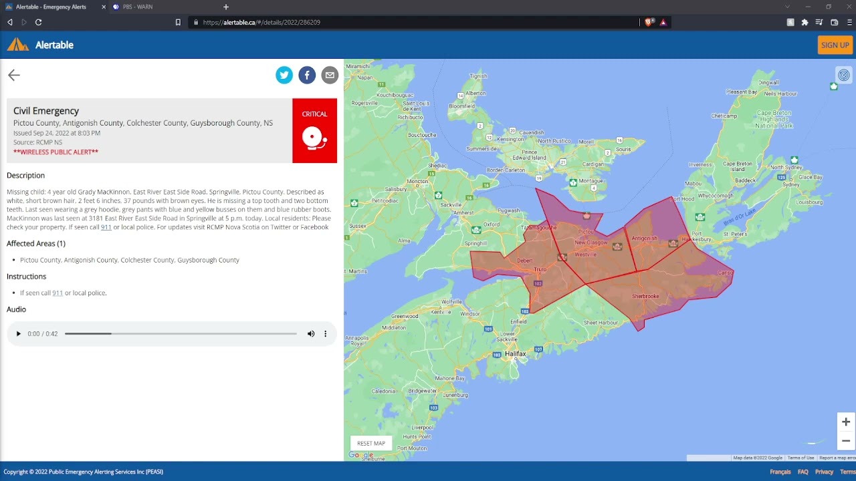Screen dimensions: 856x481
Task: Click the RESET MAP button
Action: pyautogui.click(x=371, y=443)
